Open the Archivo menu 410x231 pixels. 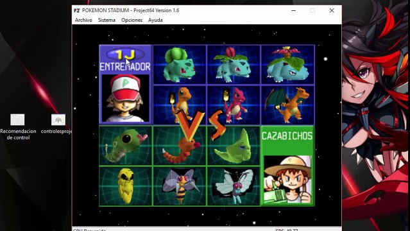tap(83, 20)
